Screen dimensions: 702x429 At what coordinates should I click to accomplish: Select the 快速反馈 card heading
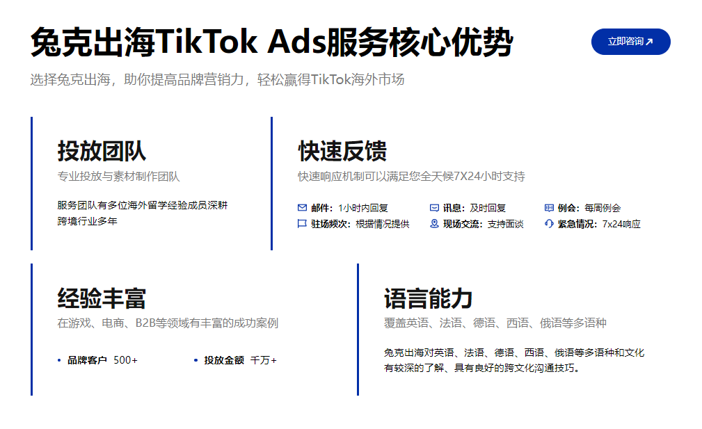(342, 151)
